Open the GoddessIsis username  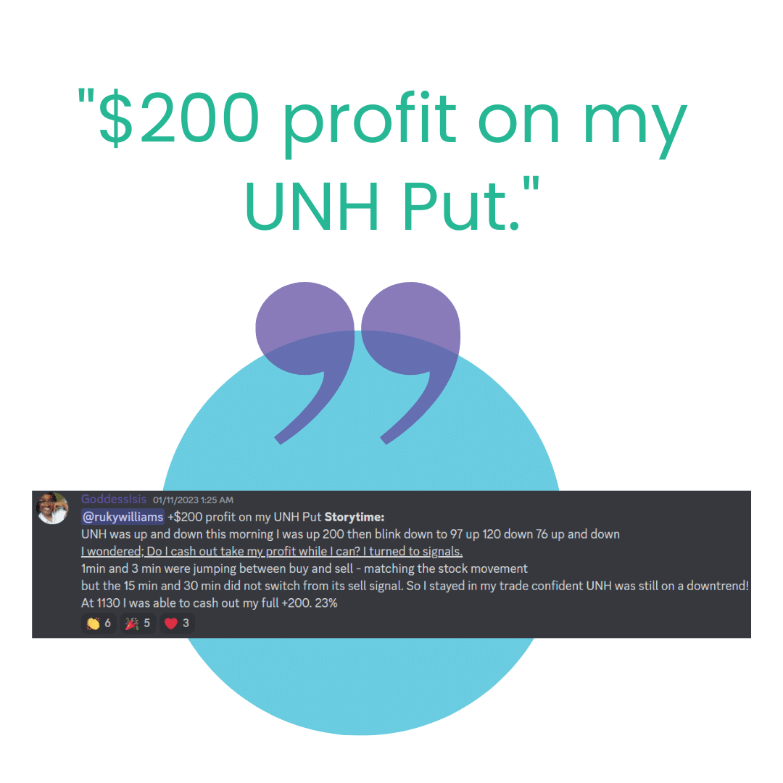[x=114, y=499]
